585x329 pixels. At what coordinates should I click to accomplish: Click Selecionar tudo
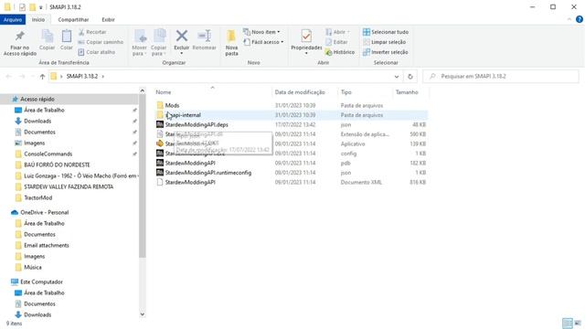coord(386,32)
